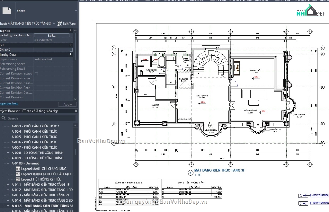The image size is (329, 212).
Task: Expand A-00.8 - 3D TỔNG THỂ CÔNG TRÌNH
Action: pyautogui.click(x=8, y=153)
